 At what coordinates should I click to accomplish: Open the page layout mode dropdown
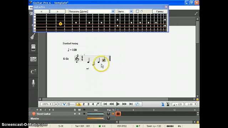pos(57,104)
